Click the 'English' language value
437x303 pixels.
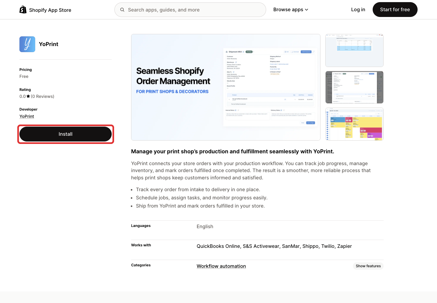coord(205,227)
